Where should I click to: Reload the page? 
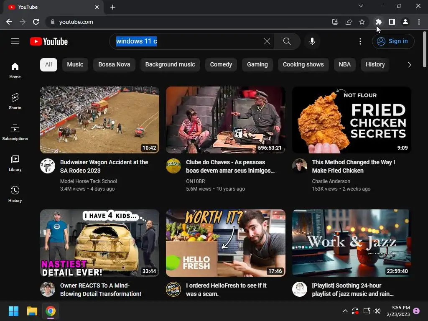(36, 22)
